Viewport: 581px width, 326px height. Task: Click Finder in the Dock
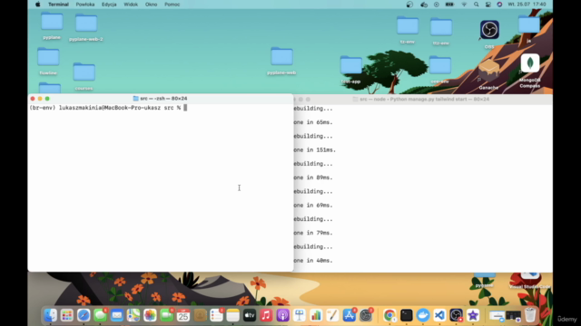click(51, 315)
